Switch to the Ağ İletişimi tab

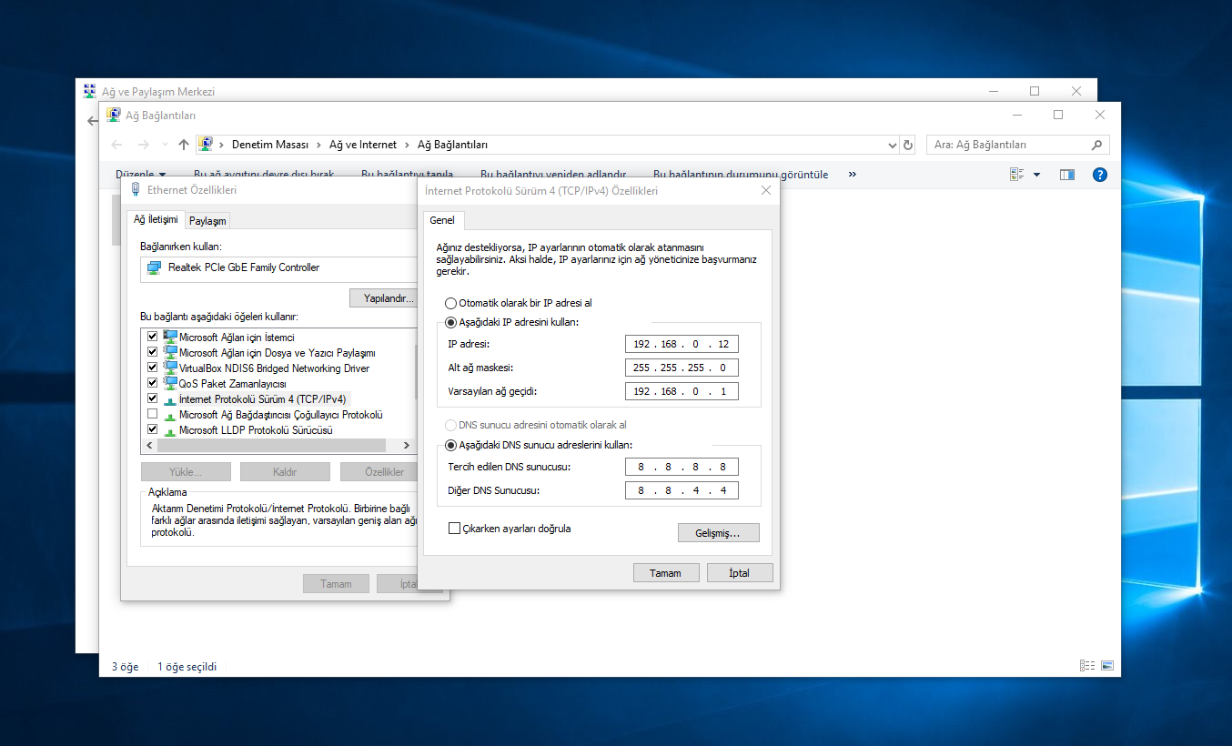156,219
